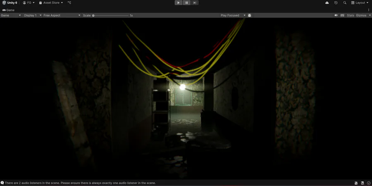Open Unity search
The height and width of the screenshot is (186, 372).
(345, 2)
